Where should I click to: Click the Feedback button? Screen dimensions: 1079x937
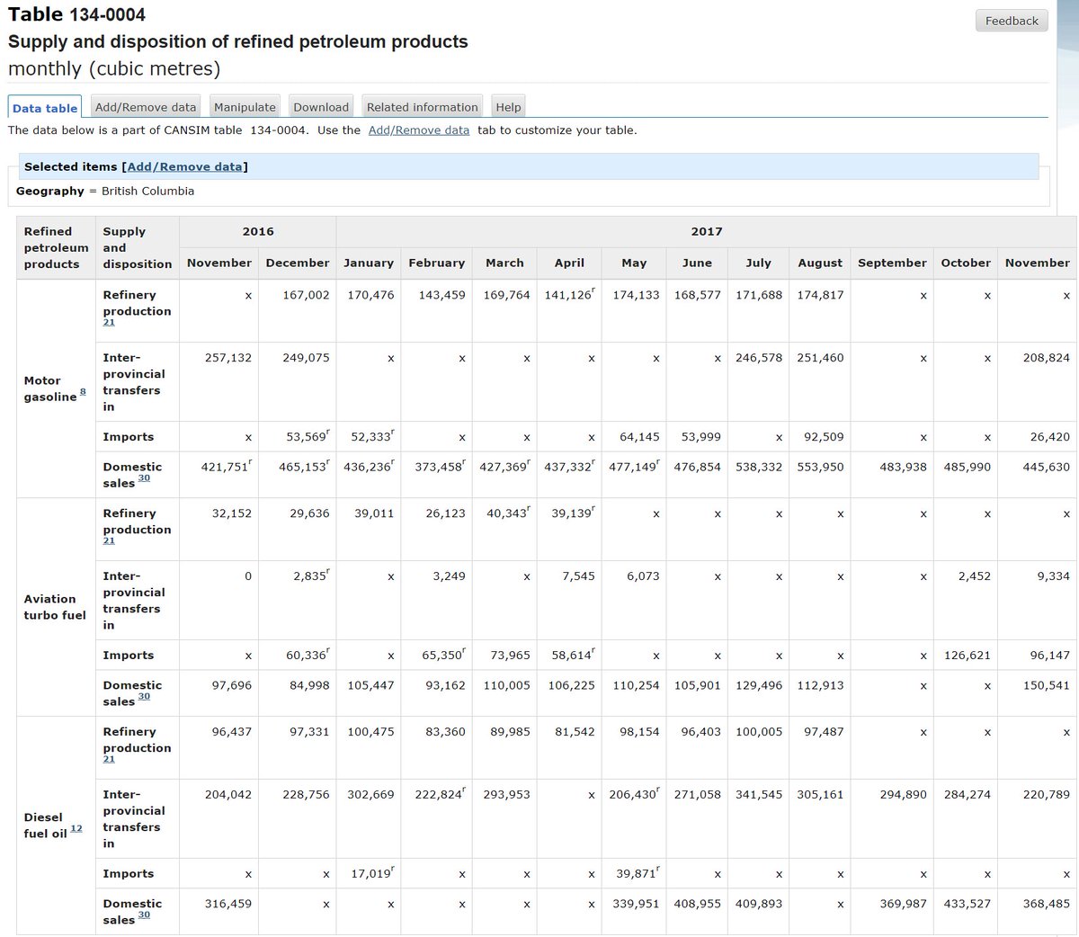pos(1012,20)
